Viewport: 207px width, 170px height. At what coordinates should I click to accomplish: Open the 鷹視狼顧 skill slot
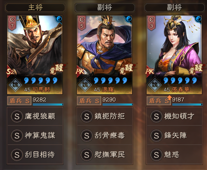pos(35,116)
